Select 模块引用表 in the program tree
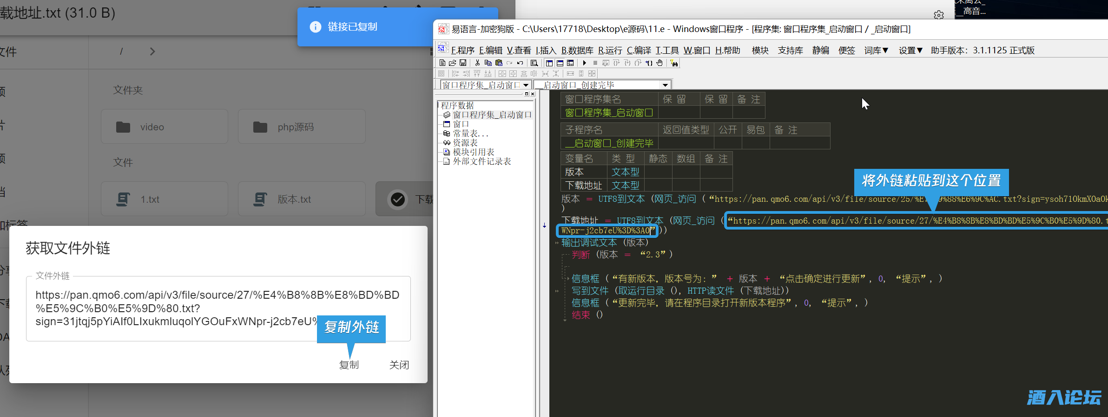The height and width of the screenshot is (417, 1108). point(473,152)
